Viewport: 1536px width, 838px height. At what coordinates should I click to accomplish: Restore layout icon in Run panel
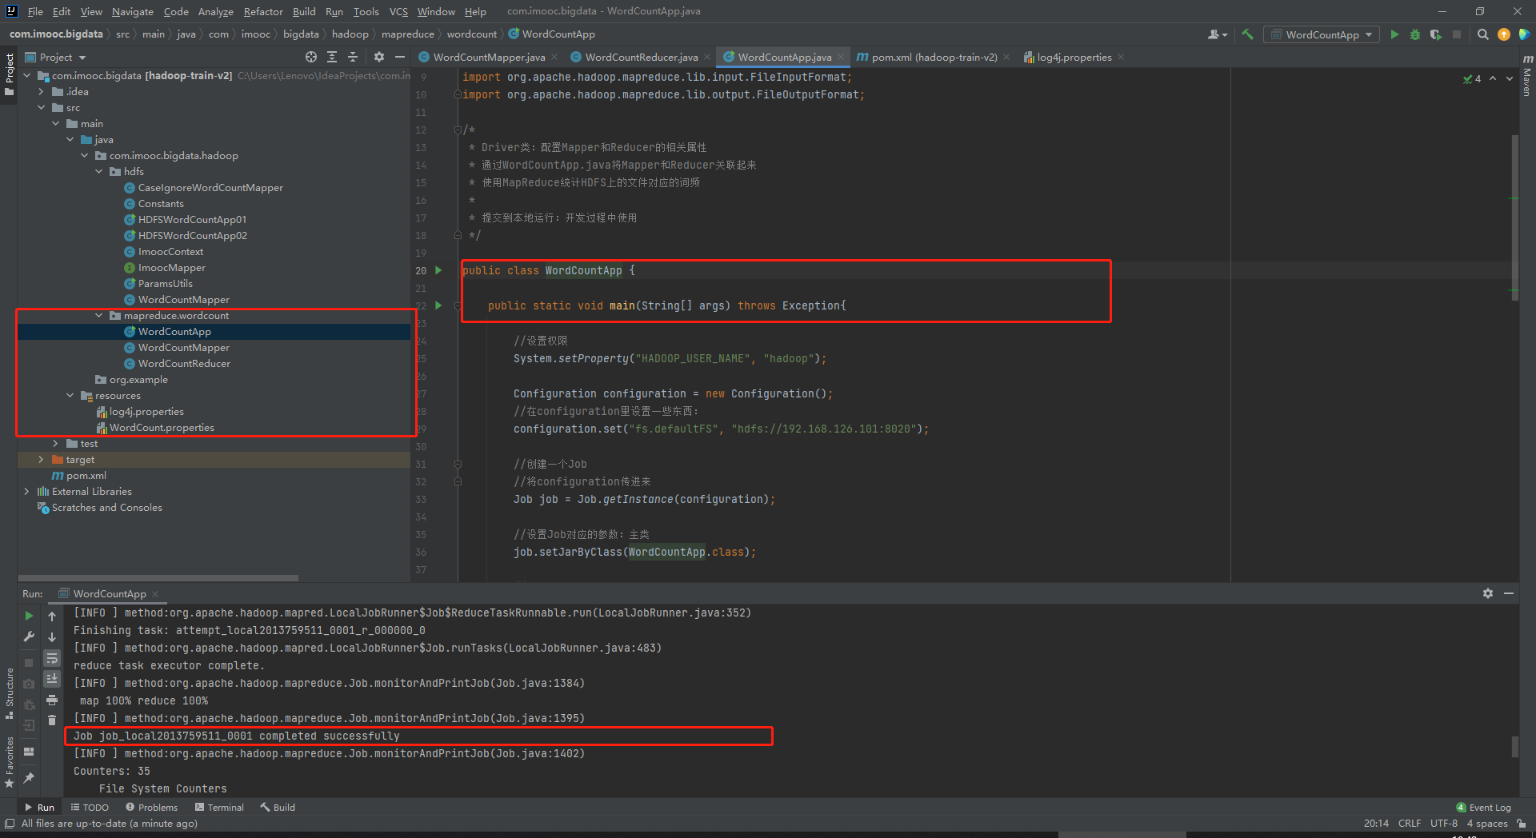pyautogui.click(x=29, y=752)
